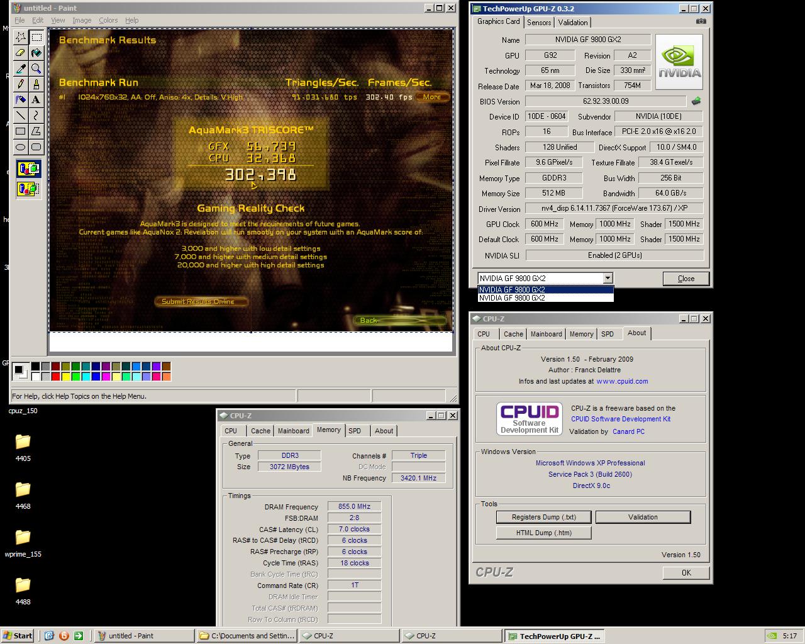Click the BIOS Version 62.92.39.00.09 field

point(606,101)
